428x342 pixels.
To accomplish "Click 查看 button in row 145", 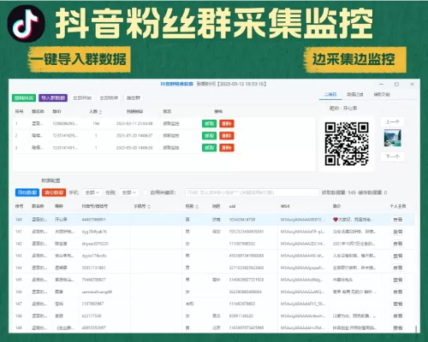I will pos(398,280).
